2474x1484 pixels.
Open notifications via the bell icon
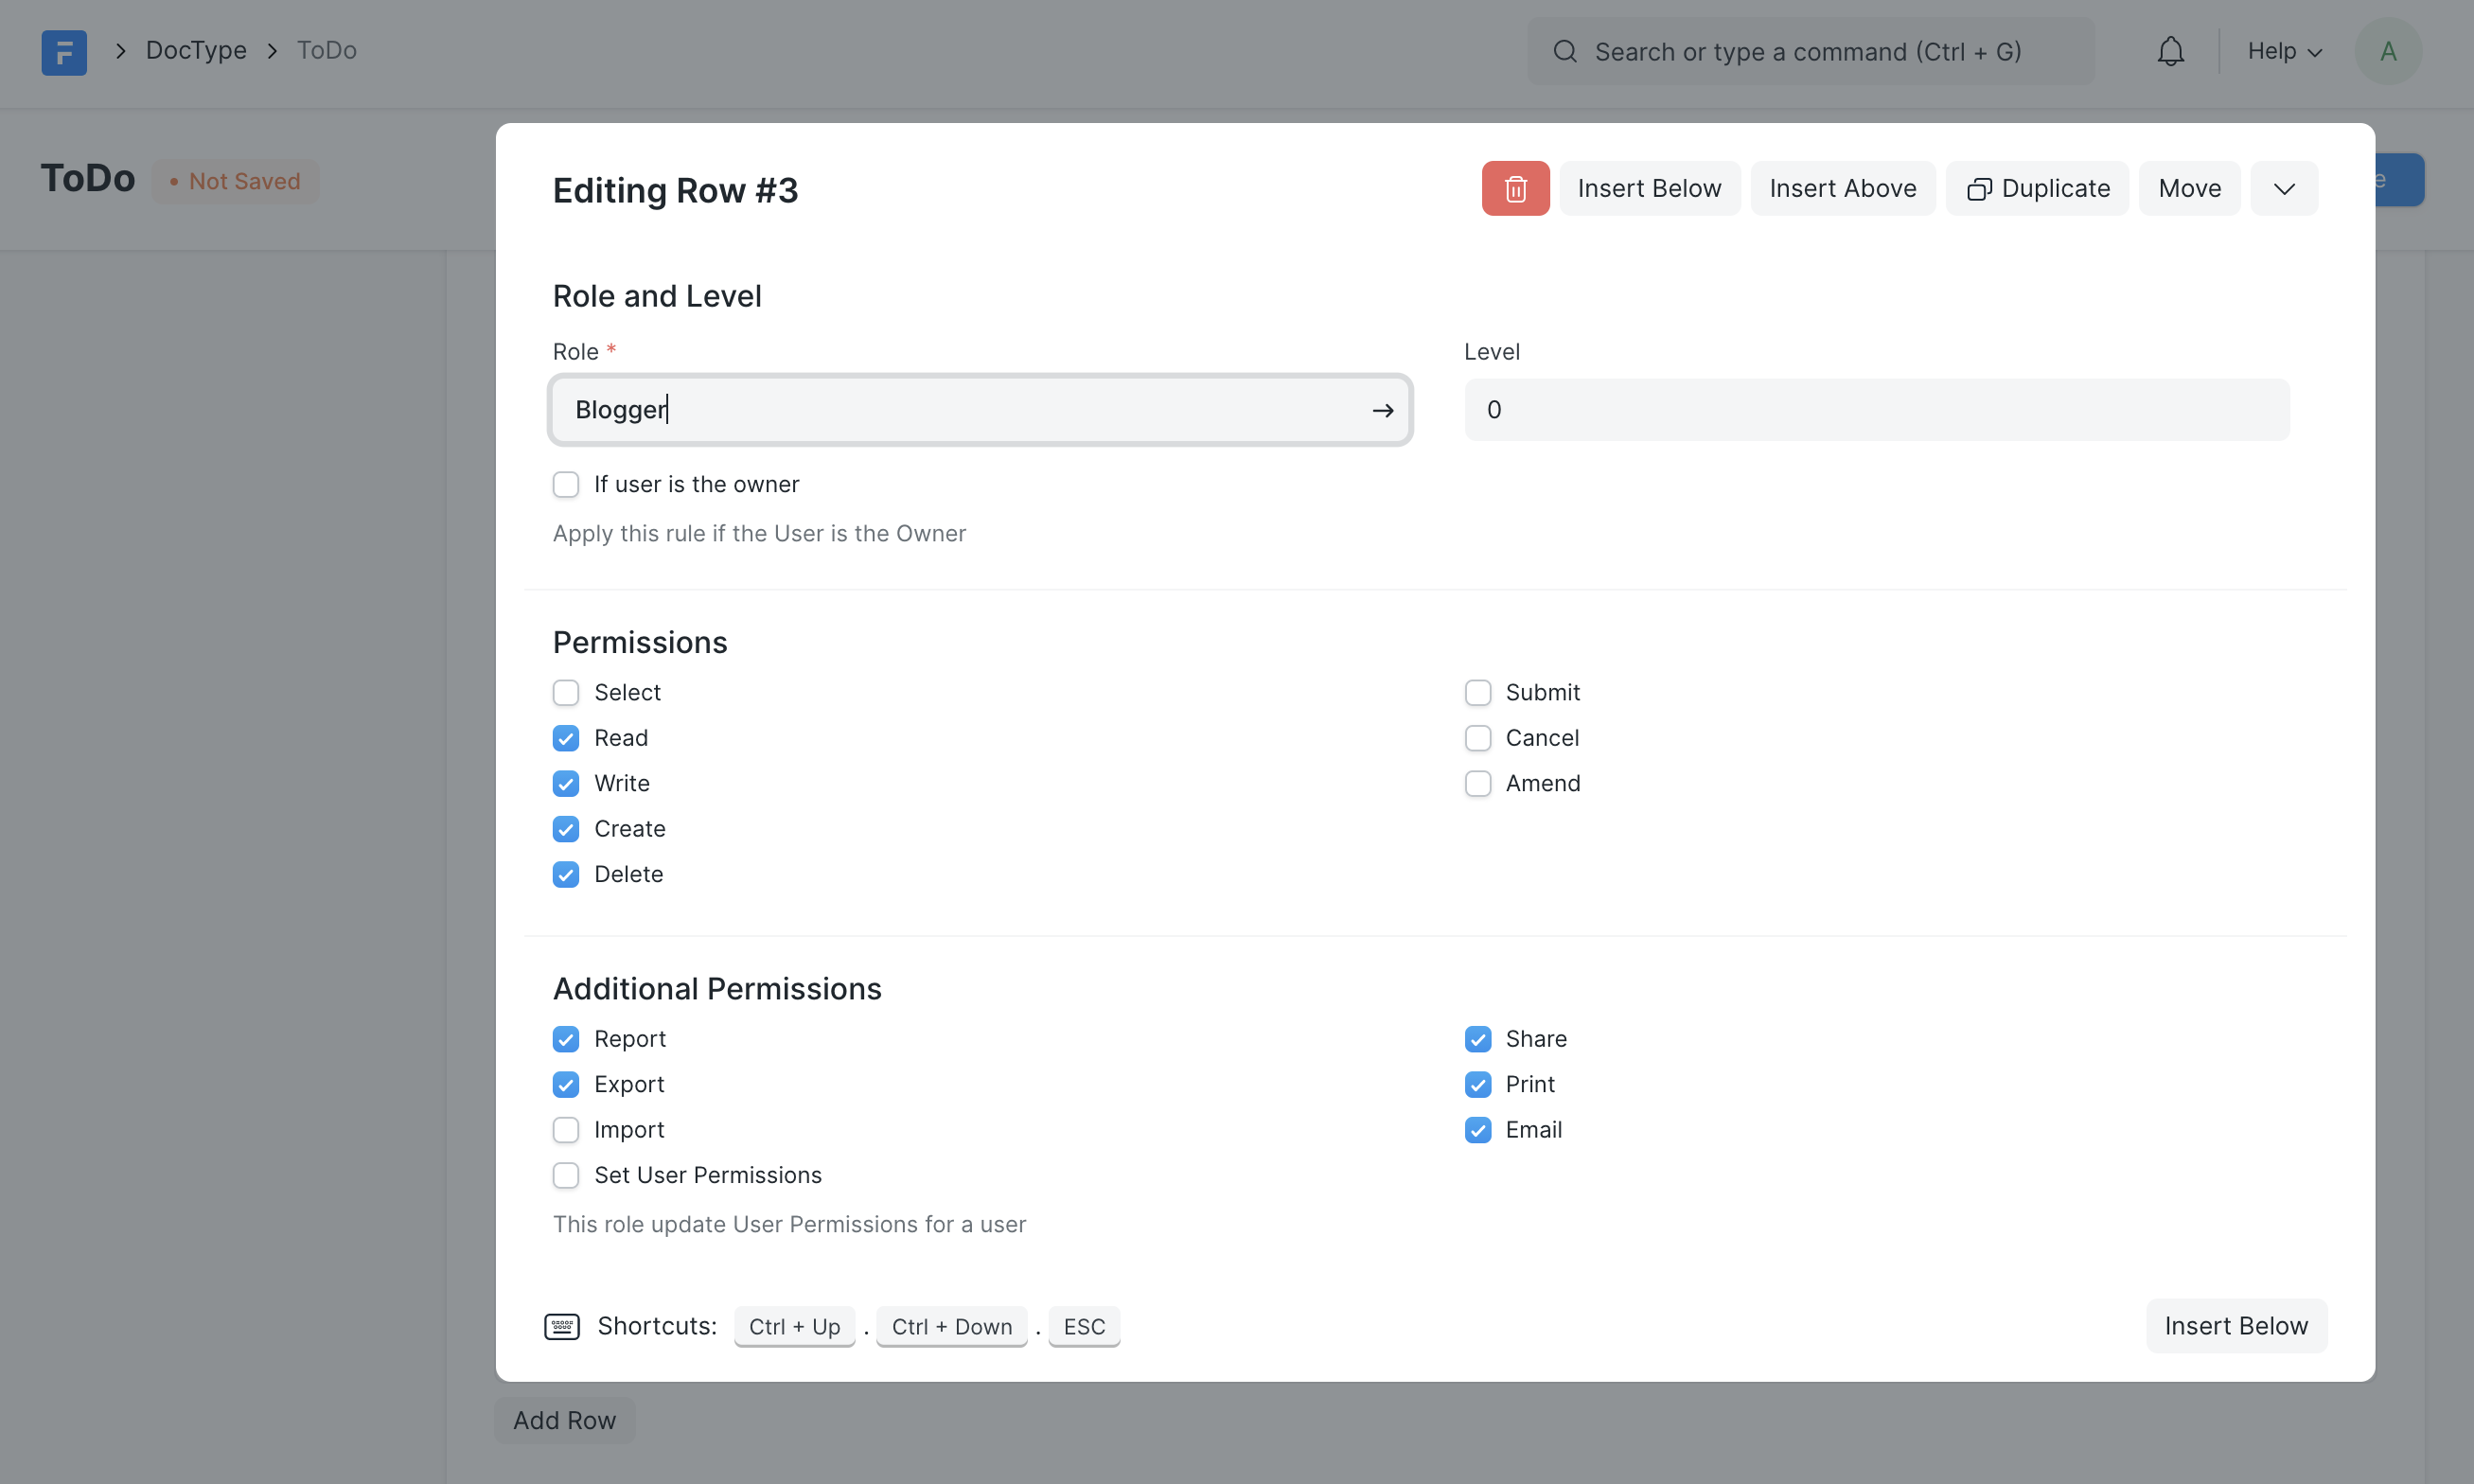pos(2170,50)
